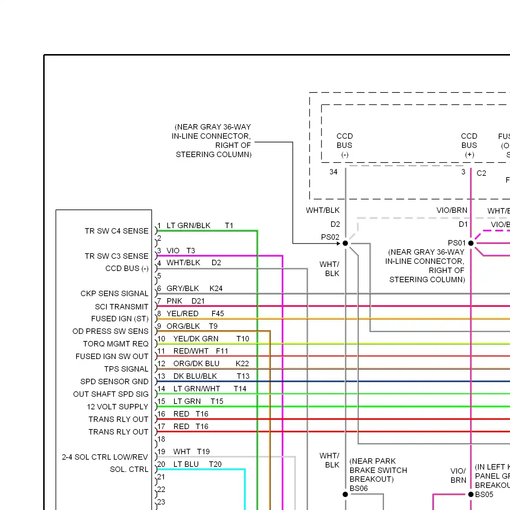This screenshot has width=510, height=510.
Task: Click the 'OD PRESS SW SENS' label
Action: point(111,331)
